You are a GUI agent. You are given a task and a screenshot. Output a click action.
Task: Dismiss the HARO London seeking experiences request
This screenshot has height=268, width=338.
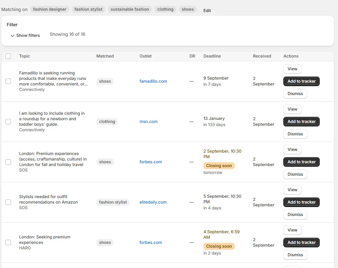click(295, 255)
